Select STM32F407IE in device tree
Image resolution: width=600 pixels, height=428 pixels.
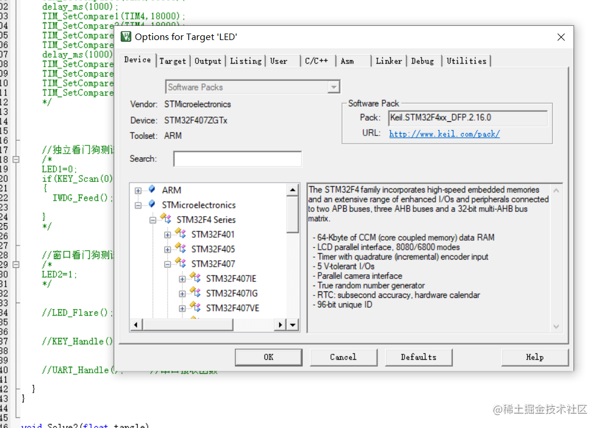(231, 278)
